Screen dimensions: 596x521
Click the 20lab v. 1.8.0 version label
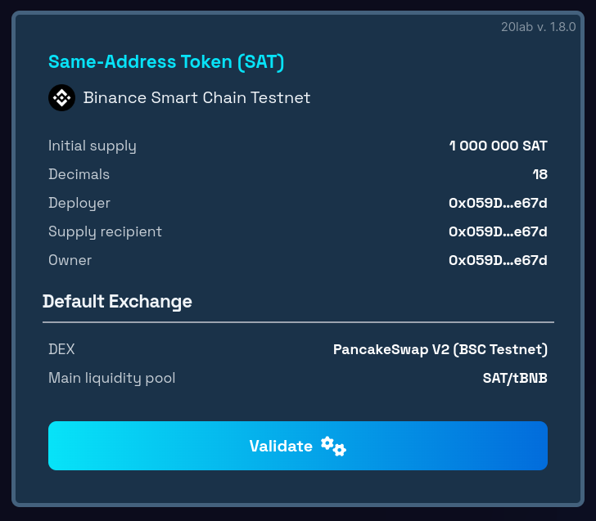[538, 26]
